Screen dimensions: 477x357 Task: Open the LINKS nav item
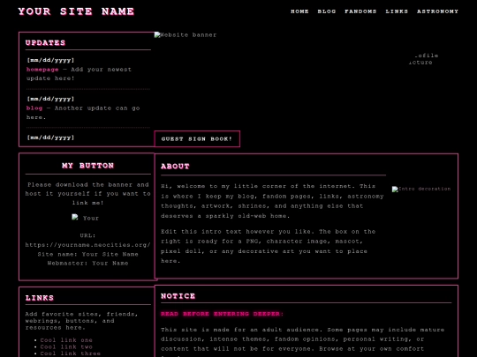point(397,11)
